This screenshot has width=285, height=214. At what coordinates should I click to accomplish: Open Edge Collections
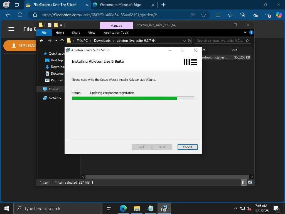[243, 15]
